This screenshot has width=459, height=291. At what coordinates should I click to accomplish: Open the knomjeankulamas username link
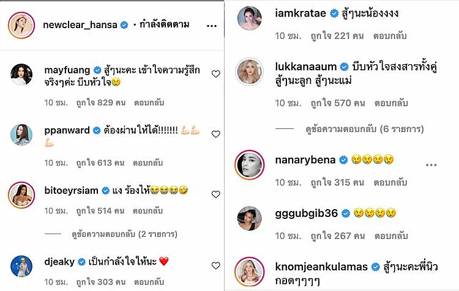point(321,267)
